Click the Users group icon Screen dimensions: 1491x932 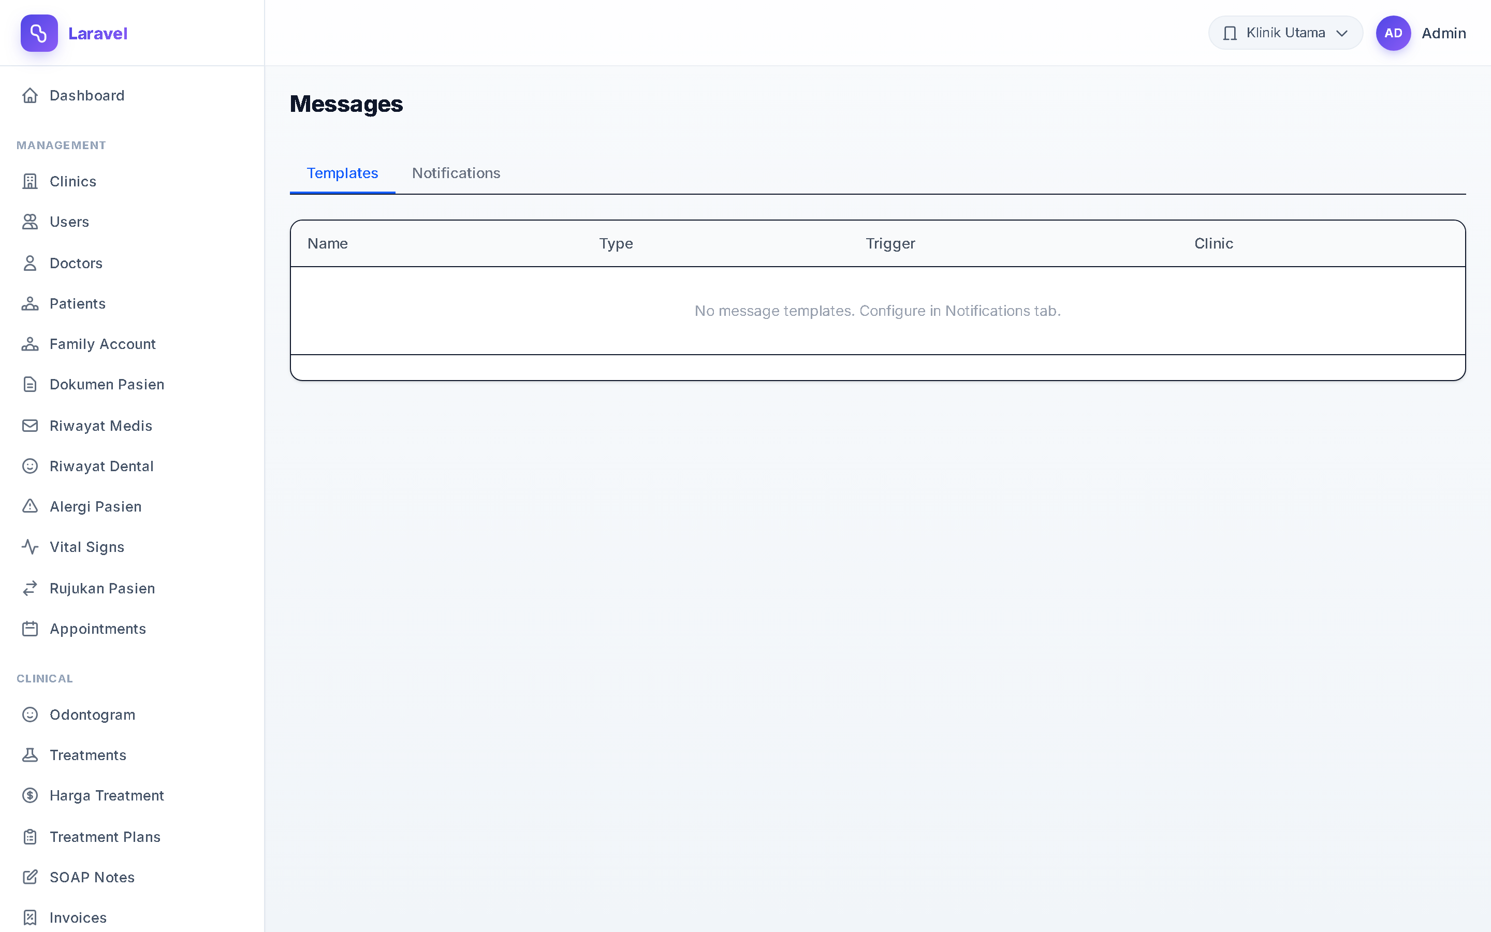(30, 222)
